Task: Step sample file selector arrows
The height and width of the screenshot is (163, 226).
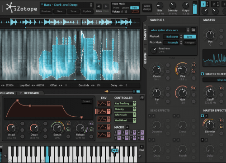Action: [188, 30]
